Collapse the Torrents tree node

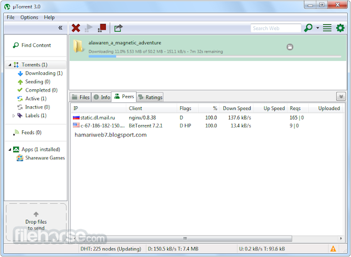click(10, 65)
